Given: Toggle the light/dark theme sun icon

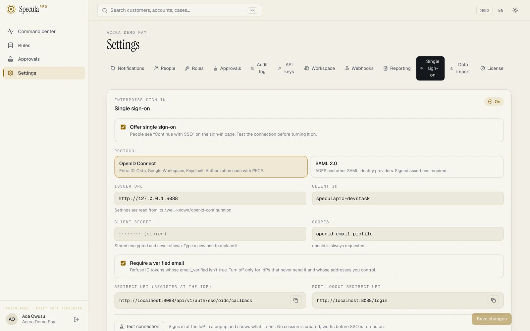Looking at the screenshot, I should pos(515,10).
